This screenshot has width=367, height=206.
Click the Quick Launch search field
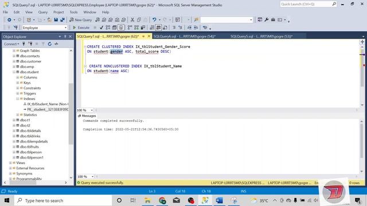(x=309, y=4)
